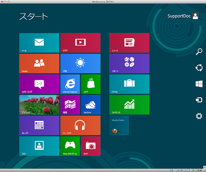Open the ミュージック music tile
Viewport: 206px width, 172px height.
[80, 125]
